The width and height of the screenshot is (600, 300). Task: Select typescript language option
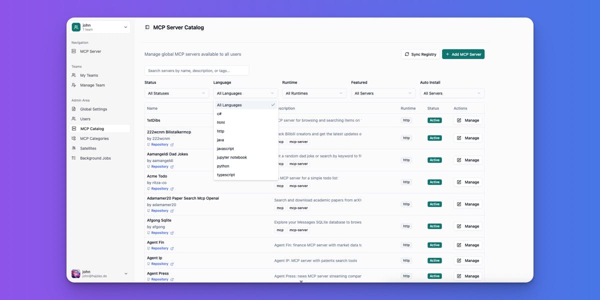(245, 175)
